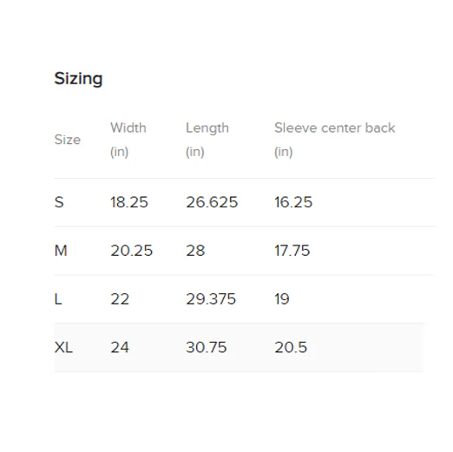Click the Sizing heading
Image resolution: width=453 pixels, height=452 pixels.
pyautogui.click(x=78, y=79)
